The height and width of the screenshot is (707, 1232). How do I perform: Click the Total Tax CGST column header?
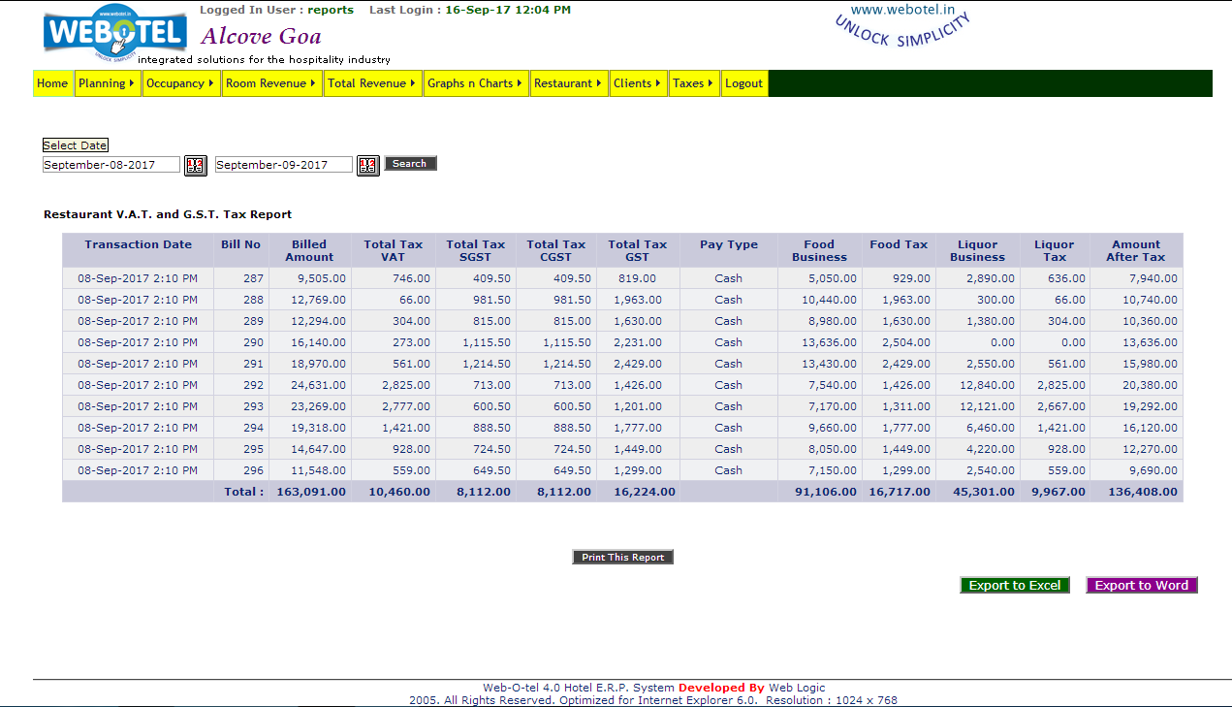coord(556,251)
